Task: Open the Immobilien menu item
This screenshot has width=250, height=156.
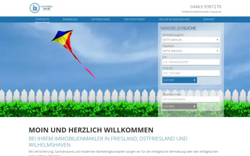Action: tap(70, 20)
